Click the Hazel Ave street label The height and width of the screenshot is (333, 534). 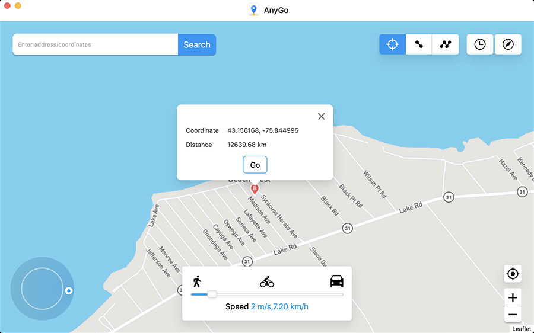[x=508, y=169]
